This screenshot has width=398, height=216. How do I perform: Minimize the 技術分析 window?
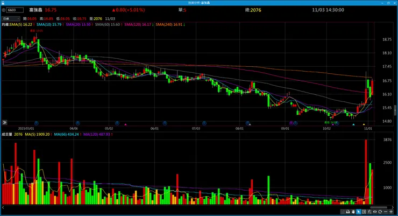tap(382, 3)
